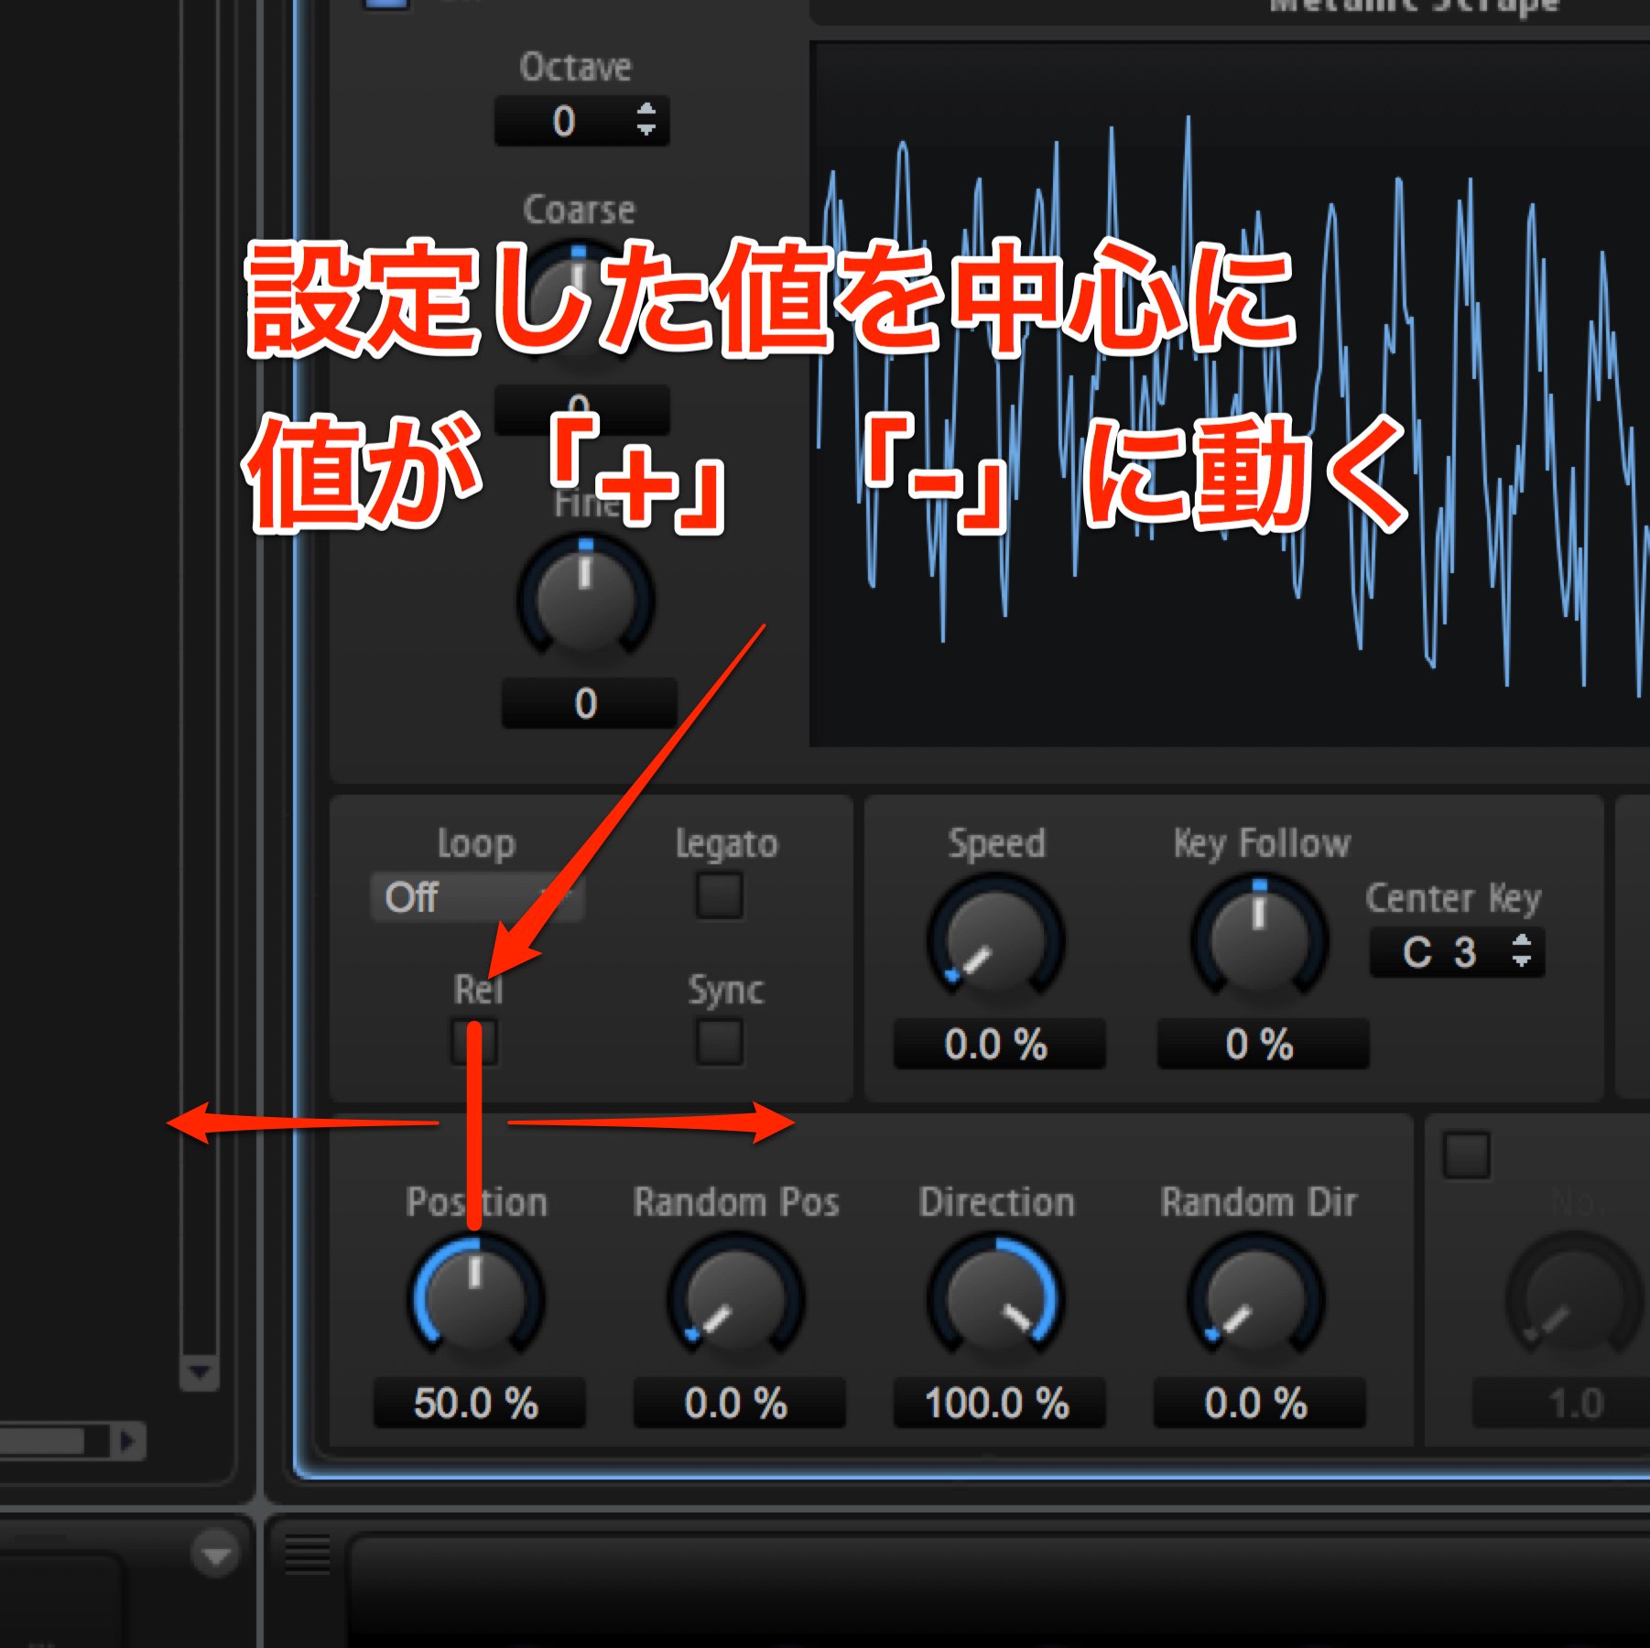The height and width of the screenshot is (1648, 1650).
Task: Click the dimmed knob with value 1.0
Action: pos(1573,1297)
